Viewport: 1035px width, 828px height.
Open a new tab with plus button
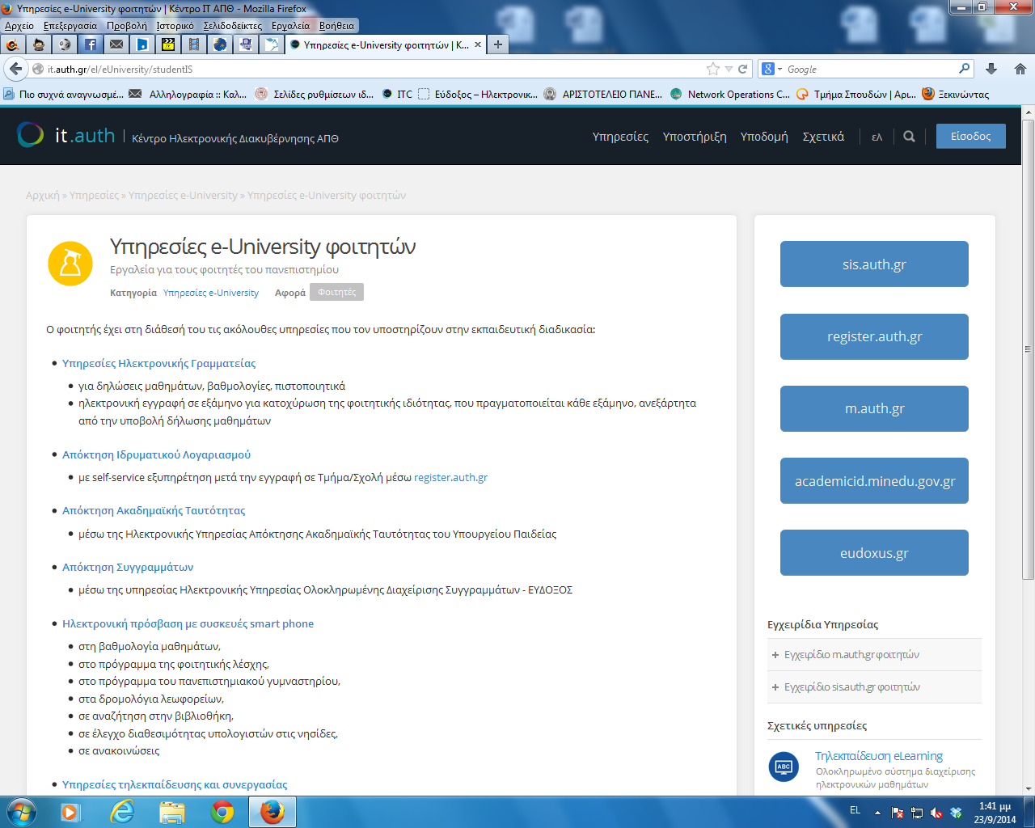pyautogui.click(x=498, y=44)
